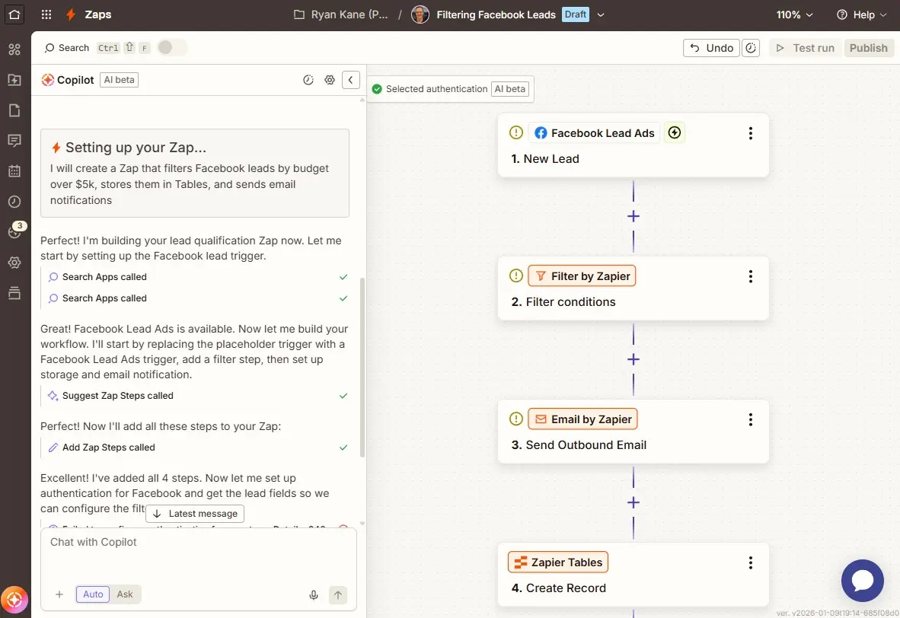The width and height of the screenshot is (900, 618).
Task: Select Auto mode in Copilot chat
Action: pos(93,594)
